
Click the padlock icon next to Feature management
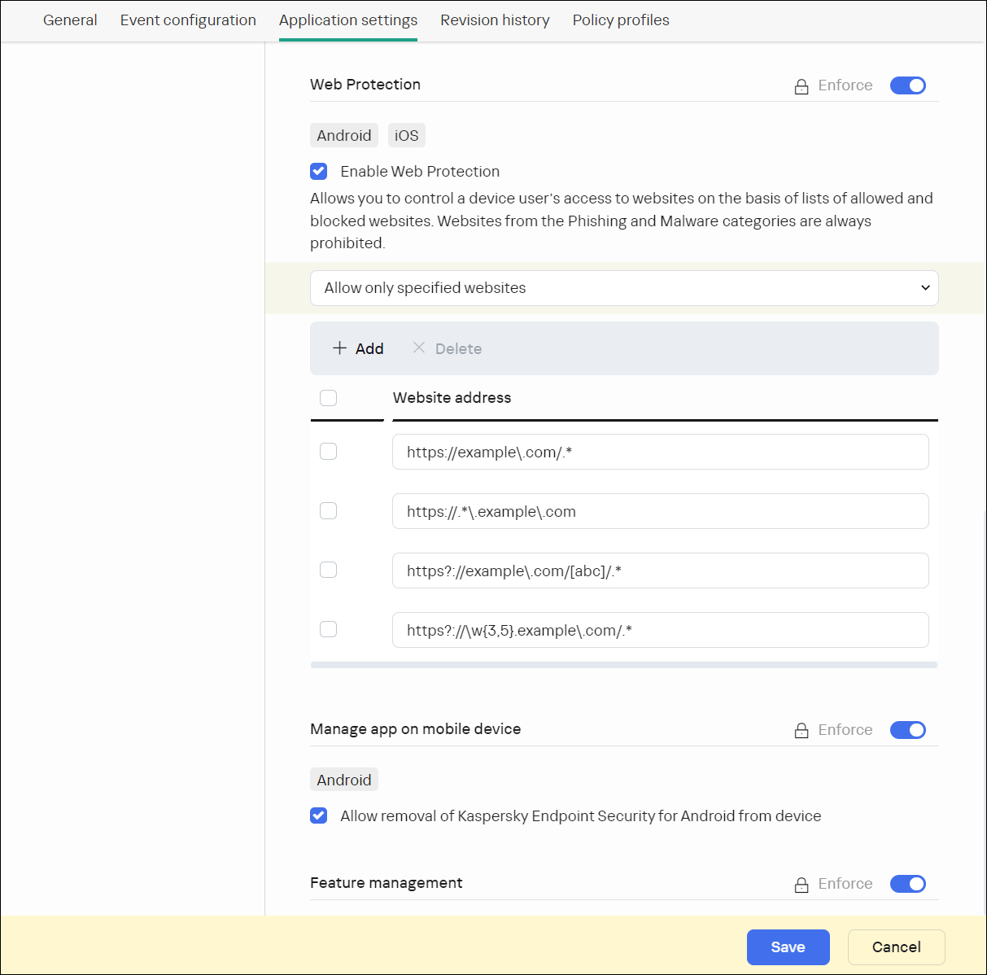[x=801, y=884]
